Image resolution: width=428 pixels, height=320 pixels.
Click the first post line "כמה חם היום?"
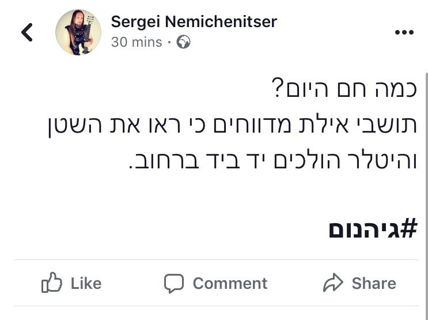[344, 89]
